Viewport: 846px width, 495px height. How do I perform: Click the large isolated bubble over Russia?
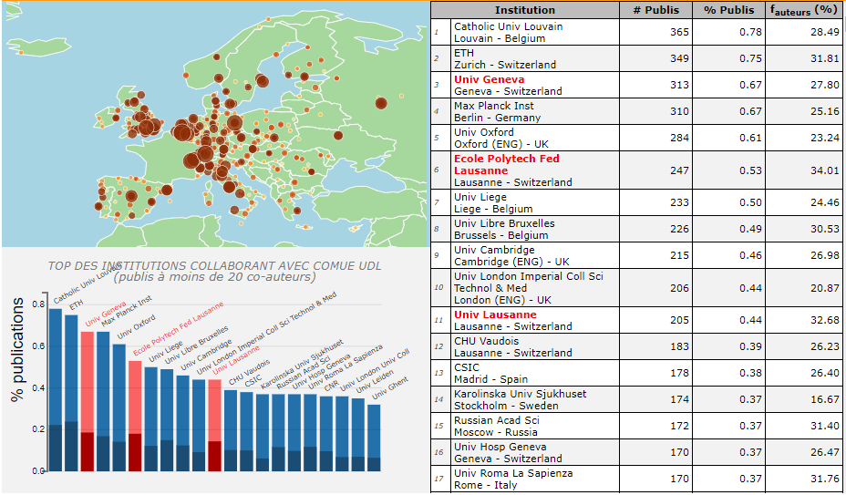[381, 103]
